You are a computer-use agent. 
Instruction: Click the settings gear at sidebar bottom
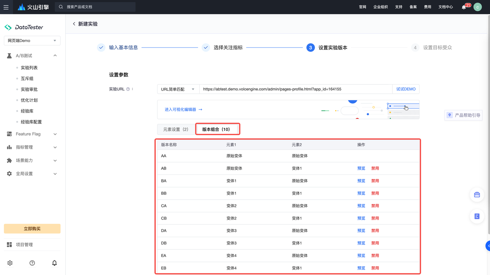(x=10, y=263)
